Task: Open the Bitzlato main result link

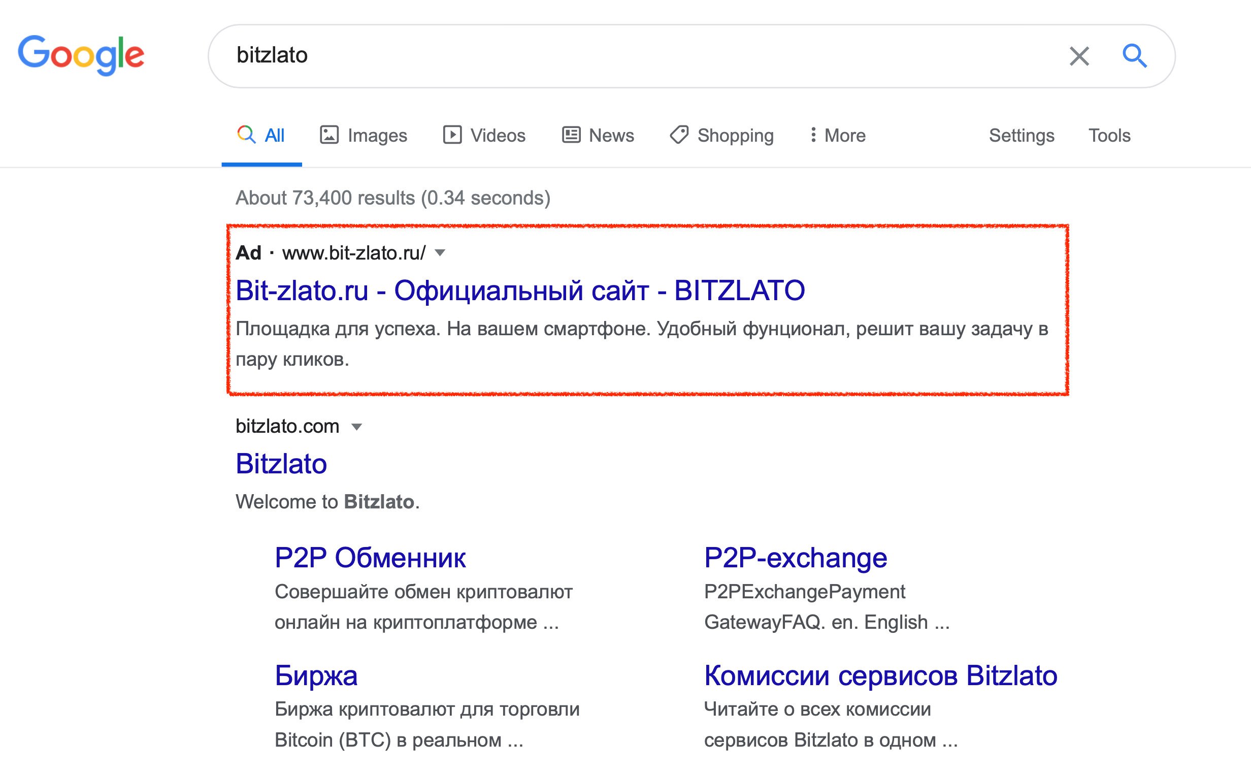Action: [281, 464]
